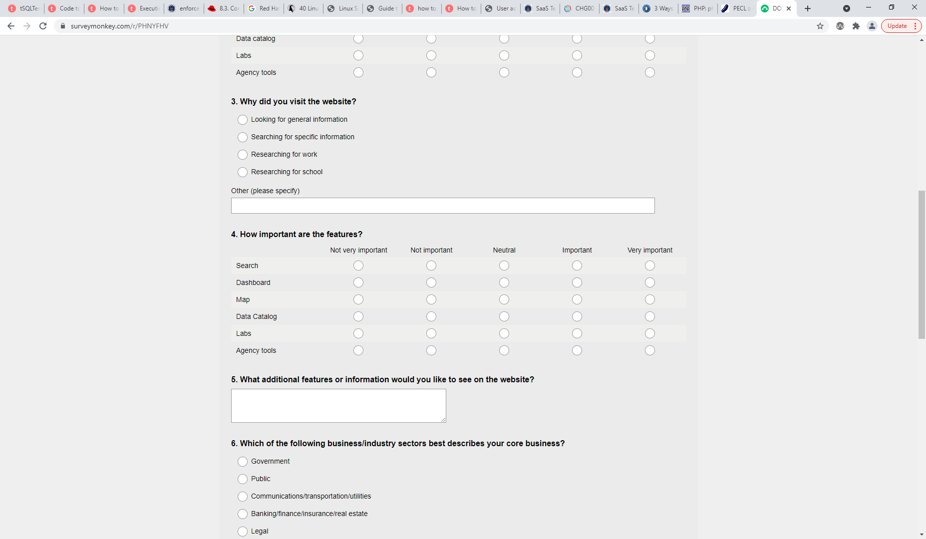Open the tab search dropdown arrow
The height and width of the screenshot is (539, 926).
tap(846, 8)
